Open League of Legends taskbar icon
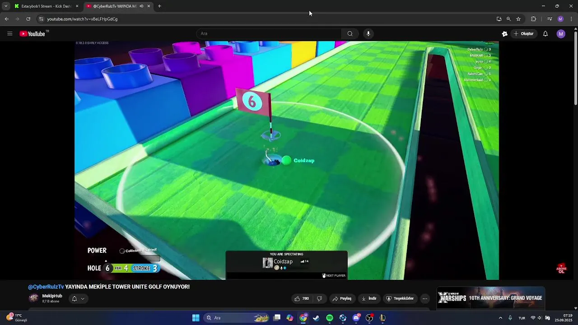The height and width of the screenshot is (325, 578). (382, 318)
